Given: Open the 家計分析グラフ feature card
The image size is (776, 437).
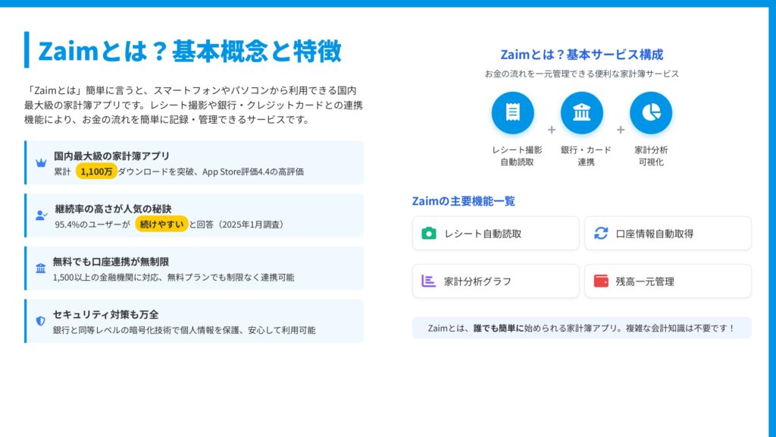Looking at the screenshot, I should [x=496, y=281].
